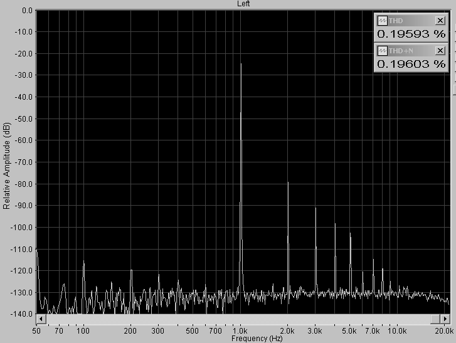Click the 5.0k frequency axis label
The height and width of the screenshot is (343, 456).
click(349, 331)
